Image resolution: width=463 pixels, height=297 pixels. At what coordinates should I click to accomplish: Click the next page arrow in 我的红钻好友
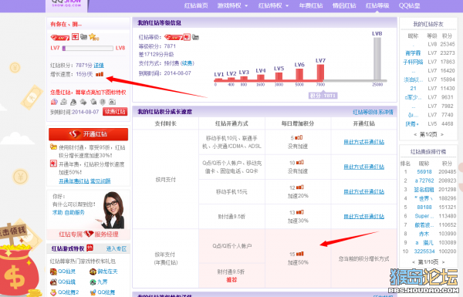pyautogui.click(x=442, y=135)
